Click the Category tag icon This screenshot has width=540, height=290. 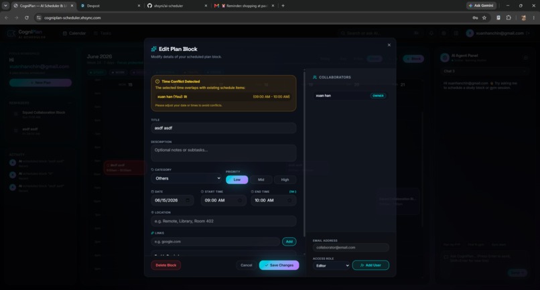pos(153,169)
